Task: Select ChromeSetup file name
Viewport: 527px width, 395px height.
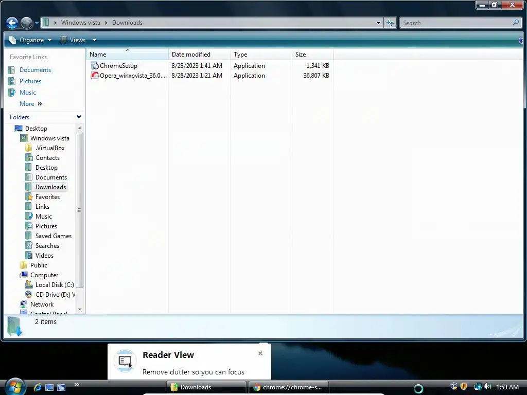Action: (118, 66)
